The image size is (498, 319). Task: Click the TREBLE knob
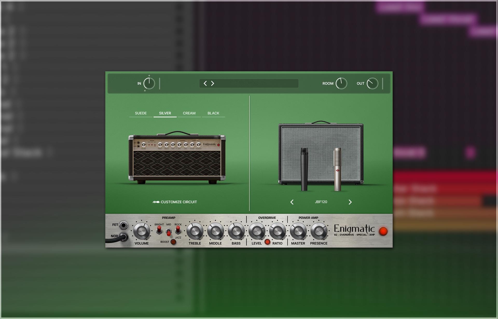pos(195,231)
